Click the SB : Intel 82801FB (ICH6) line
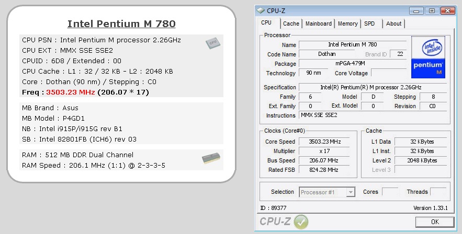Screen dimensions: 462x234 point(79,139)
